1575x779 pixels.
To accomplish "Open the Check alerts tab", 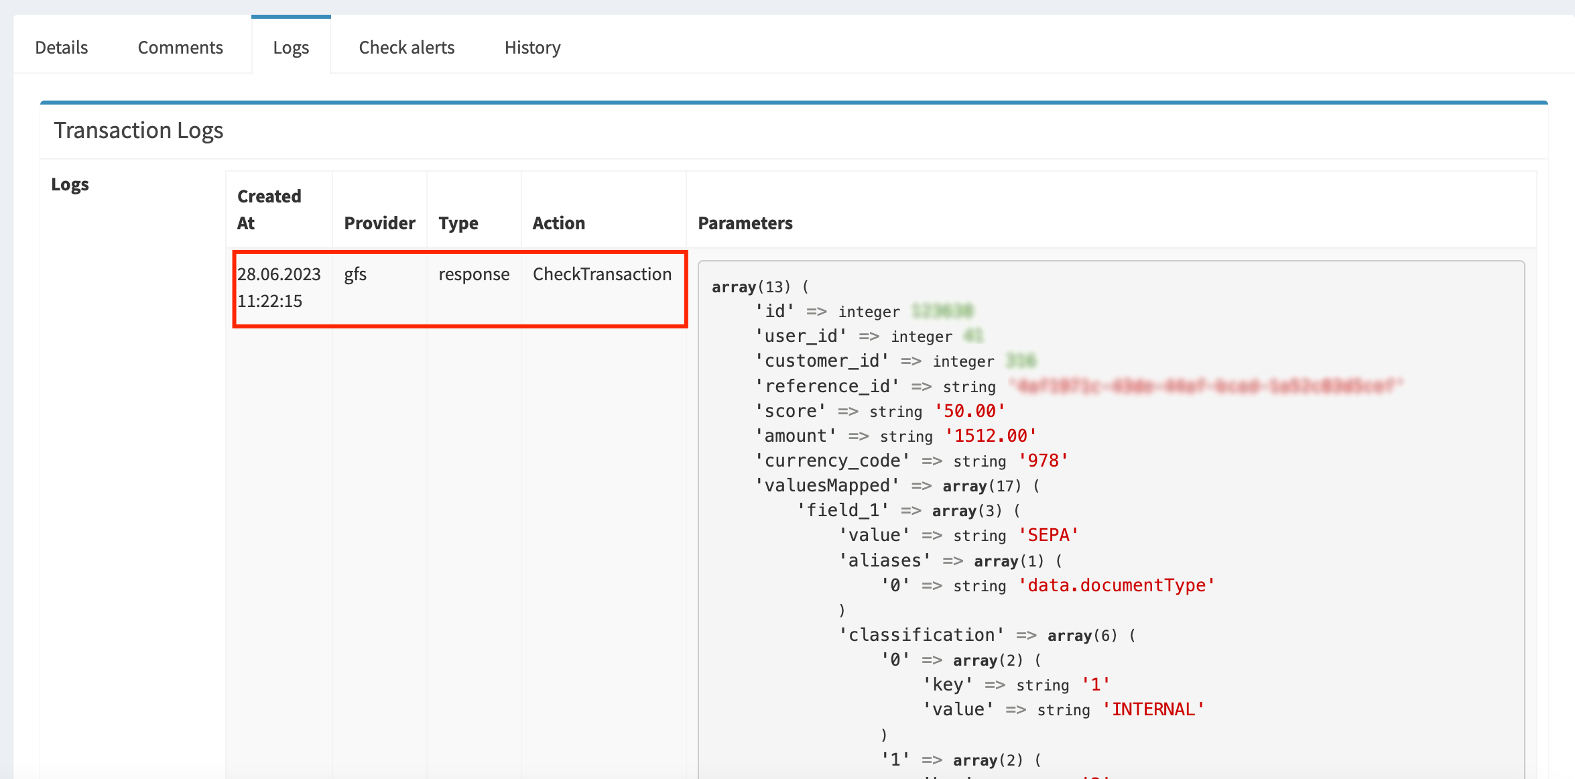I will (406, 48).
